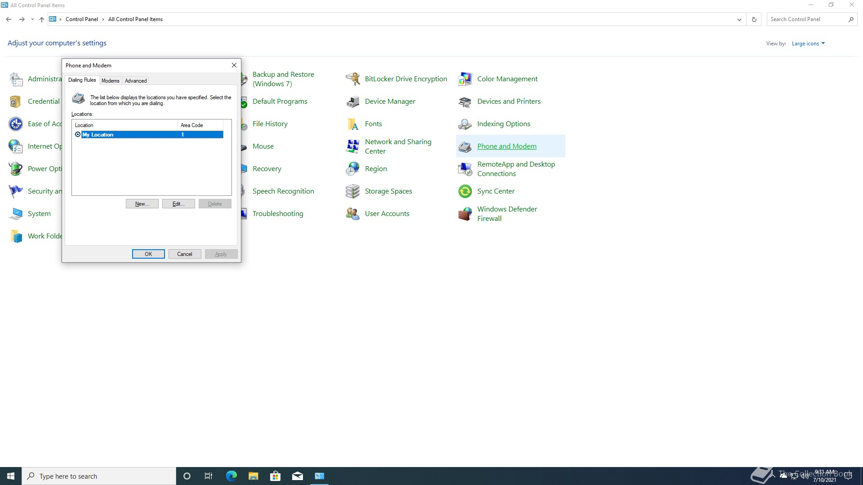Open the Fonts icon
Image resolution: width=863 pixels, height=485 pixels.
[x=353, y=124]
